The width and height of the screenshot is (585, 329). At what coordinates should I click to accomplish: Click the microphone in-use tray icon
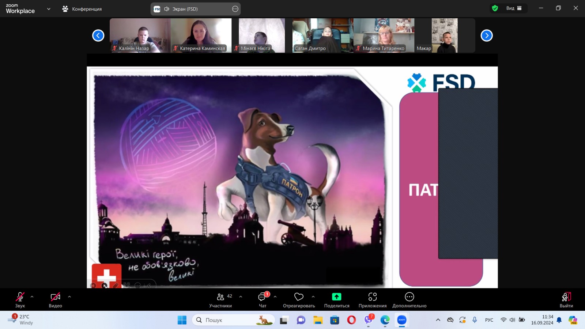475,320
